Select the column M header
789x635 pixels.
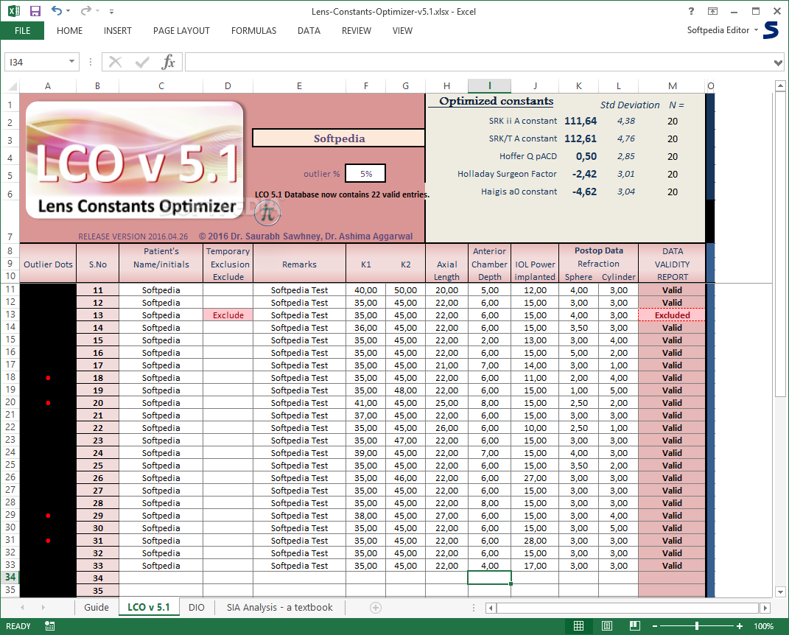(x=673, y=86)
